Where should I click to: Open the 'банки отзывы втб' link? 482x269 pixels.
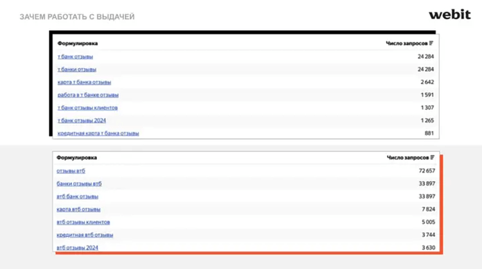79,184
